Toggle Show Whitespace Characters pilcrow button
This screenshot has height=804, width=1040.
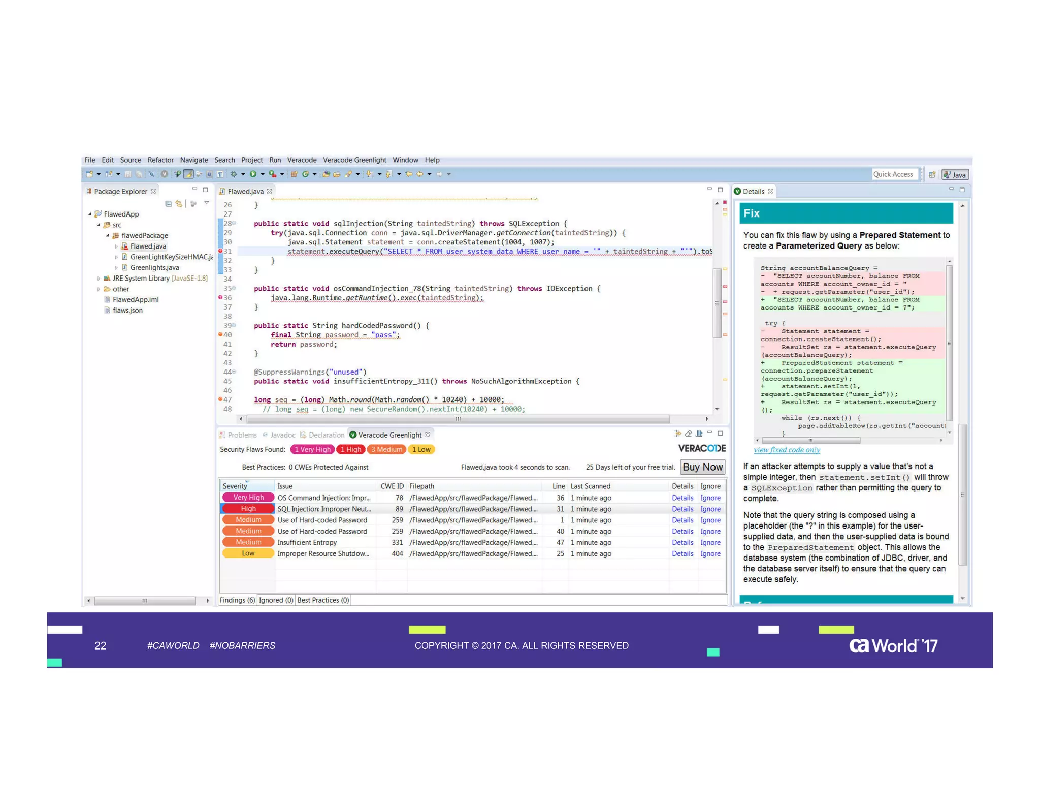click(x=220, y=174)
